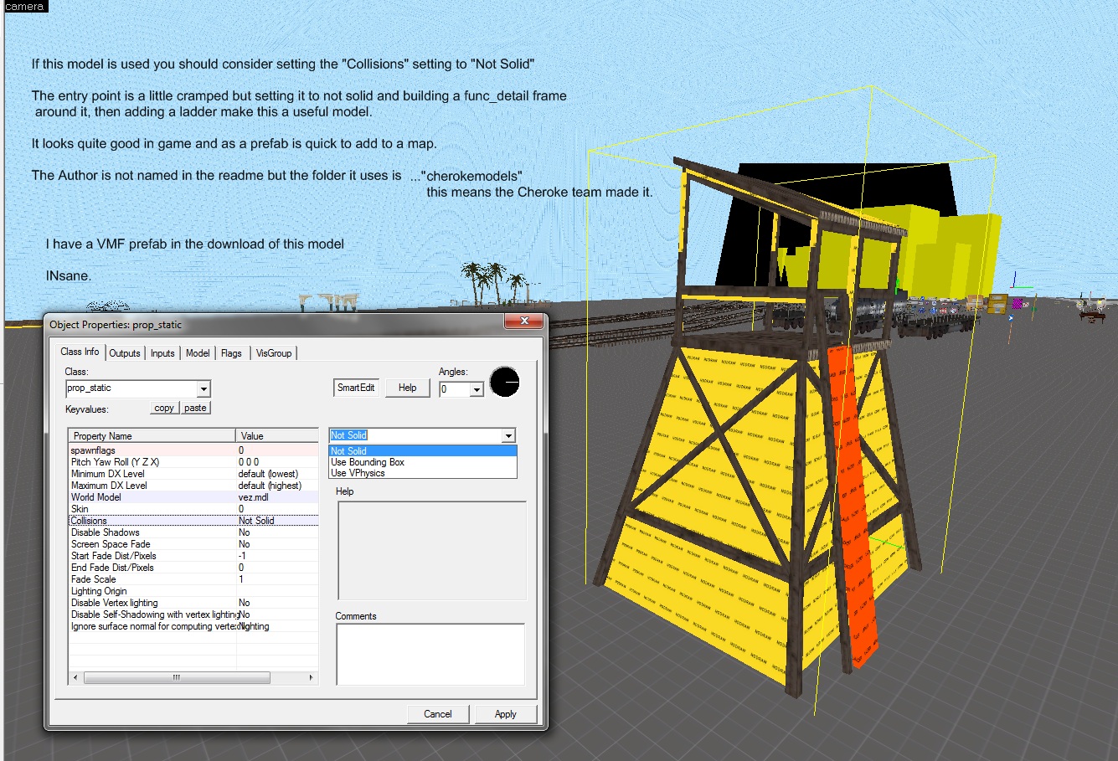This screenshot has height=761, width=1118.
Task: Close the Object Properties dialog
Action: pos(524,321)
